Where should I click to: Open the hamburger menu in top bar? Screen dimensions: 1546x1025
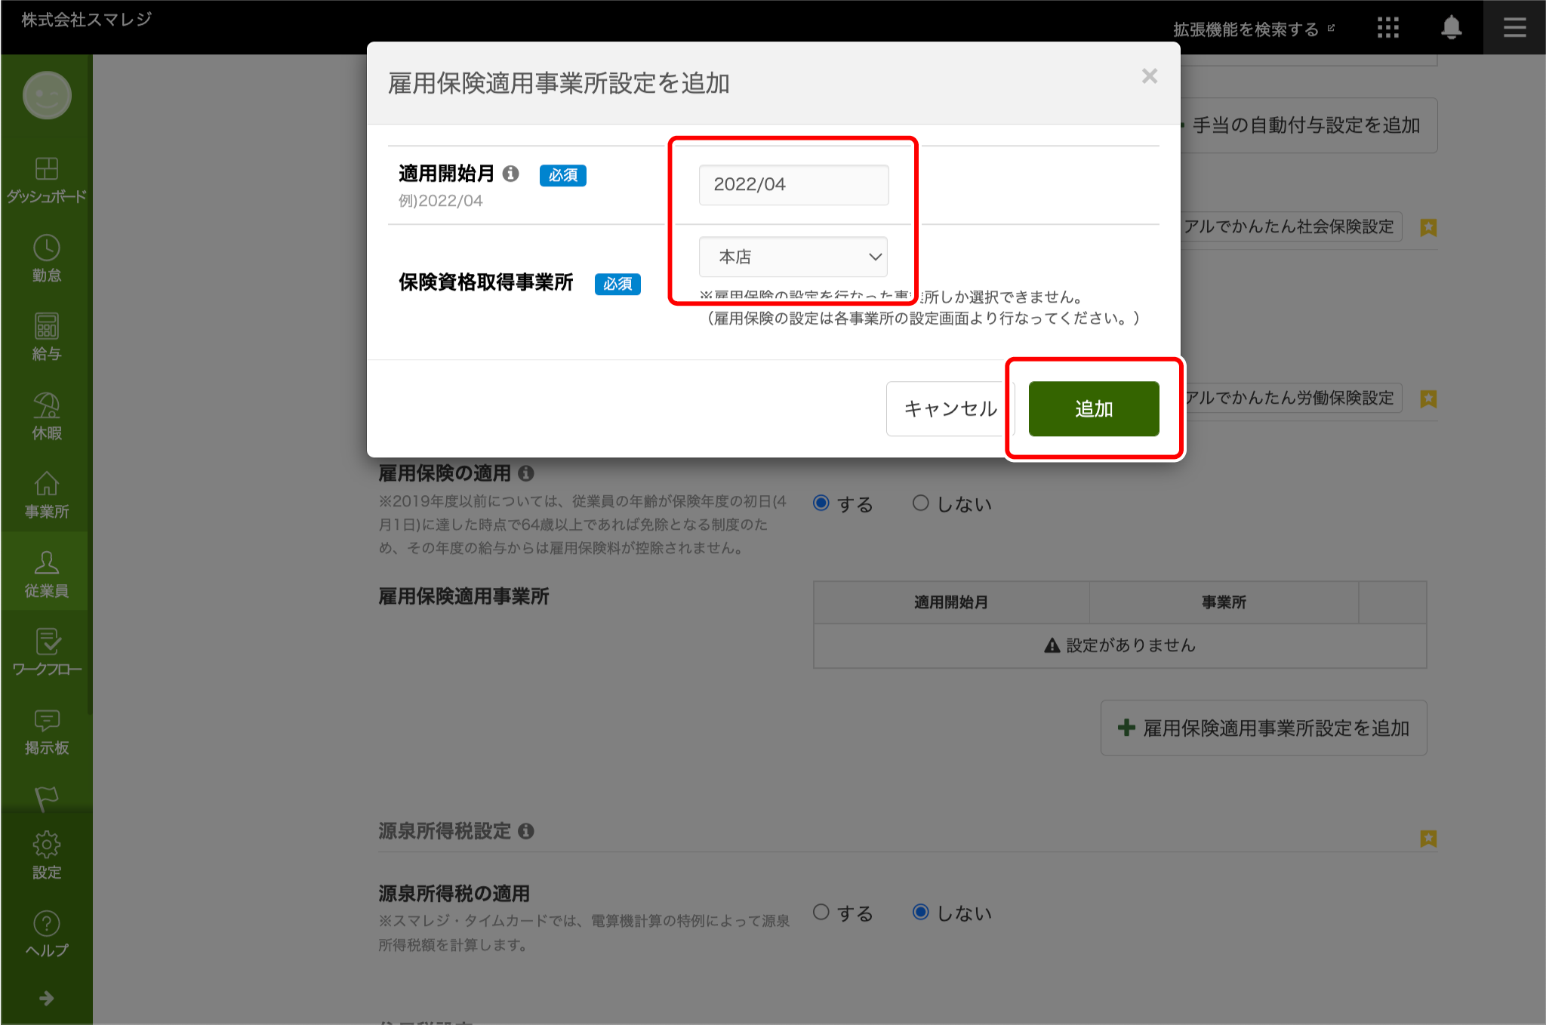click(x=1514, y=28)
